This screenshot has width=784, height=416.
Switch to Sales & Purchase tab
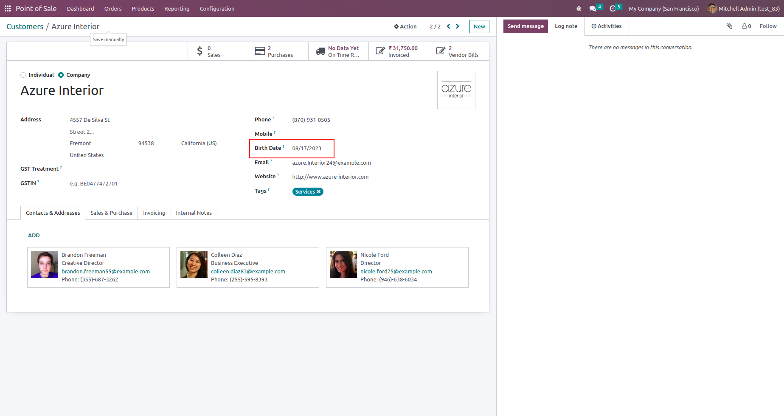pyautogui.click(x=111, y=213)
